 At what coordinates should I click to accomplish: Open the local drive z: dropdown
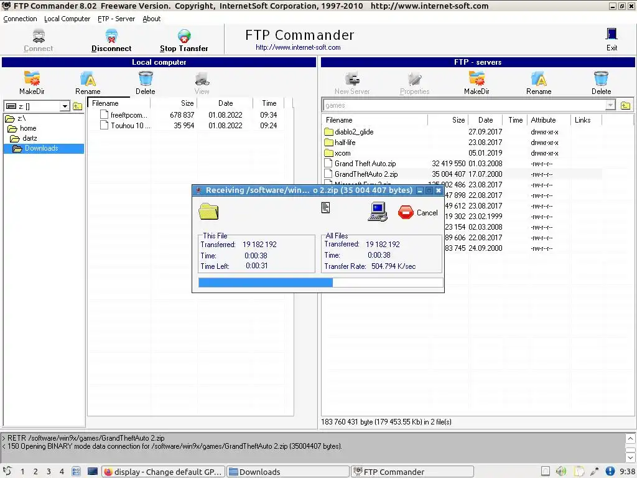[x=65, y=106]
